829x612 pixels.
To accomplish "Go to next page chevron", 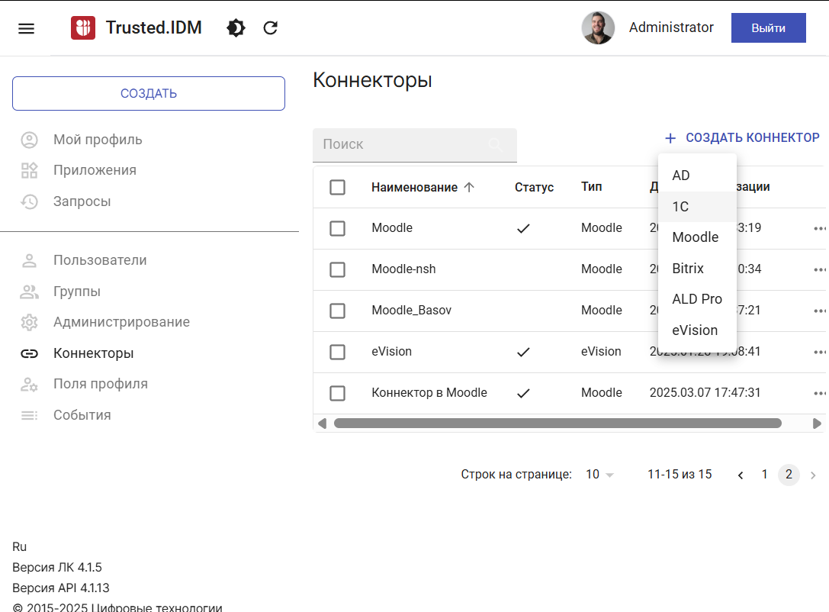I will tap(813, 475).
